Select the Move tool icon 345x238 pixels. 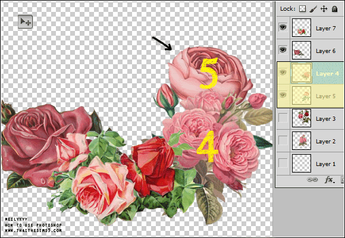(x=26, y=22)
